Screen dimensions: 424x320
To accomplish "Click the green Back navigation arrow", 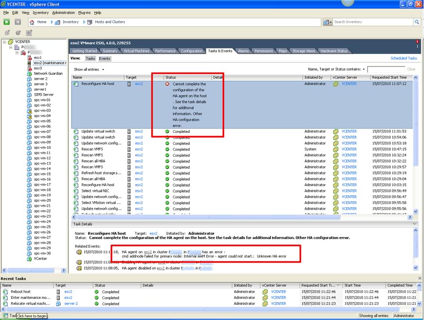I will coord(7,22).
